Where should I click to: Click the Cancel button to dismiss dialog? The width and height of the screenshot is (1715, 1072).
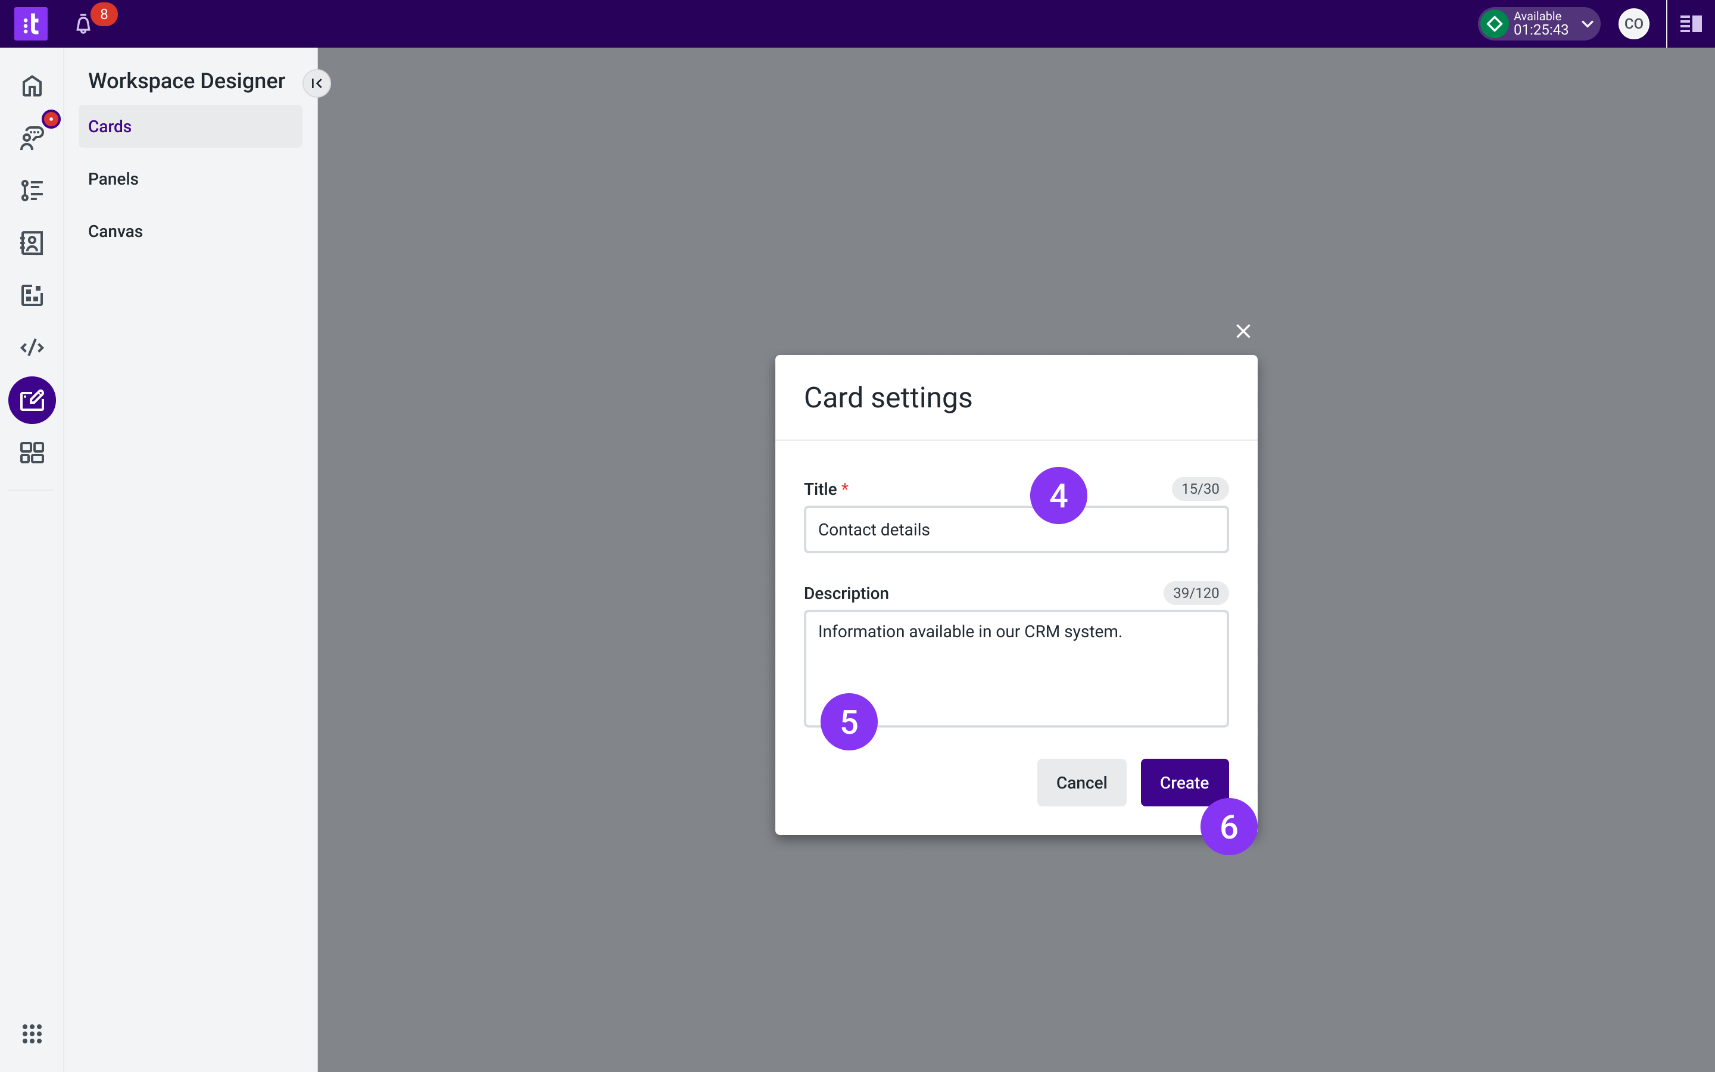(1080, 782)
